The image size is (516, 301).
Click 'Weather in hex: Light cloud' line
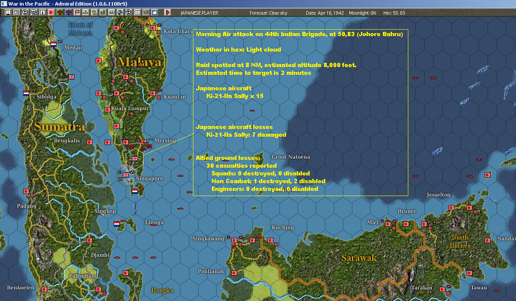(239, 49)
